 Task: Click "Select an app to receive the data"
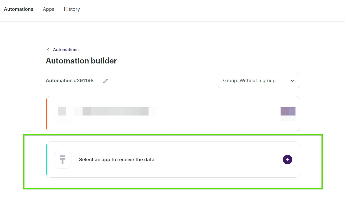[117, 160]
